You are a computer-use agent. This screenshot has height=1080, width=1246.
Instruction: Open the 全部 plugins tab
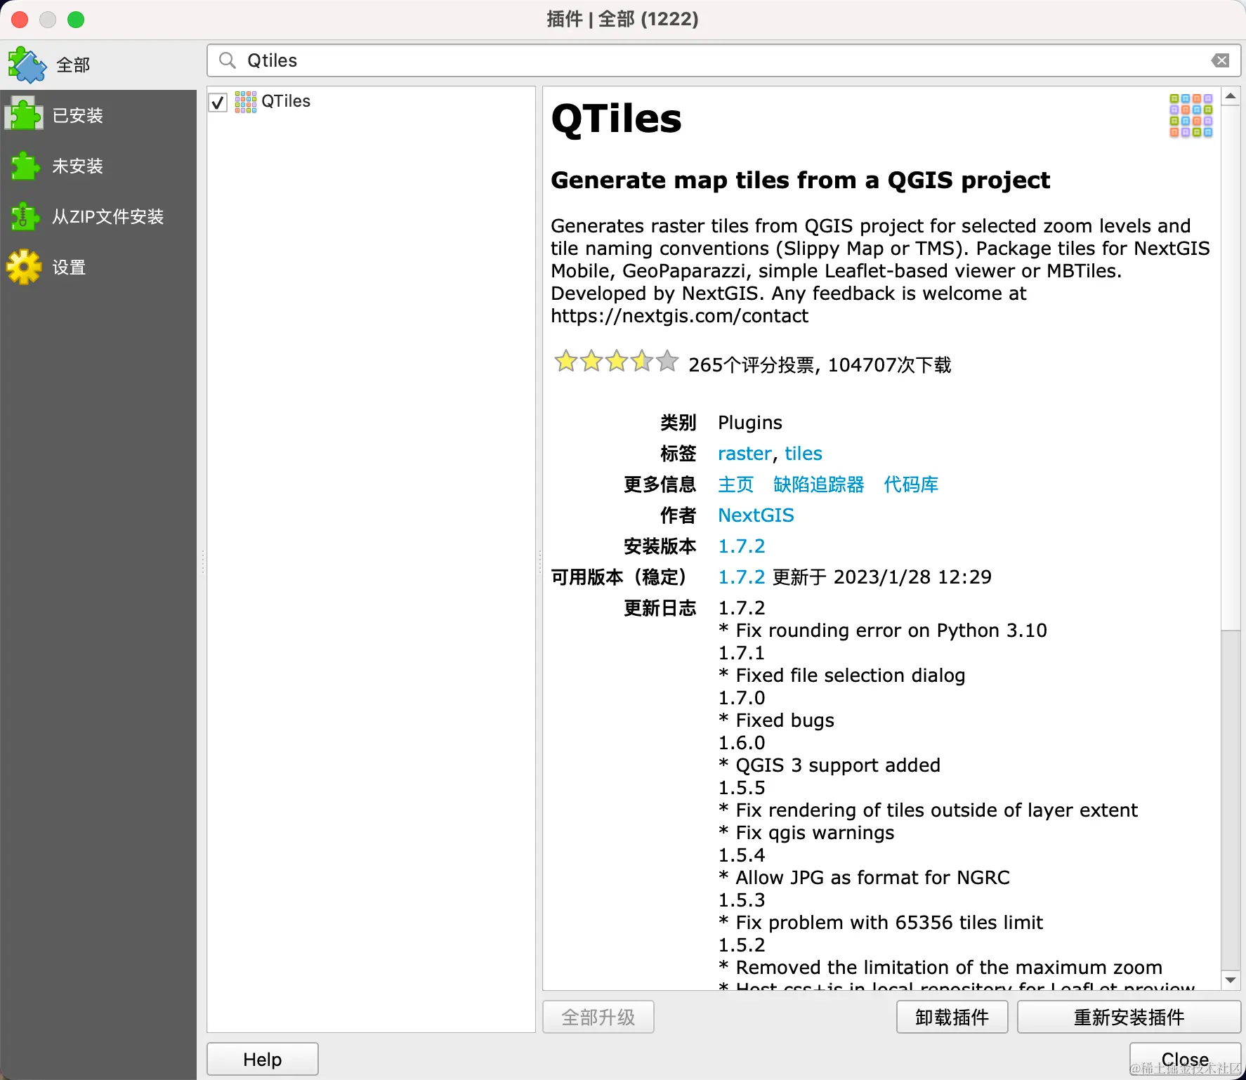98,65
